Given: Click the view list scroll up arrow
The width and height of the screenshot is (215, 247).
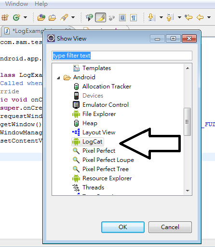Looking at the screenshot, I should [x=188, y=68].
